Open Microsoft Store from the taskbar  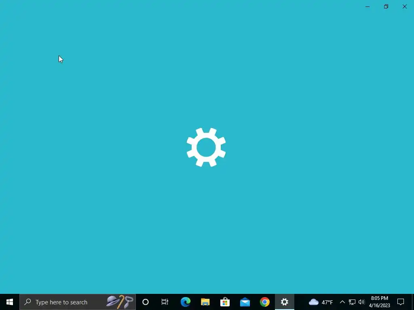tap(225, 302)
